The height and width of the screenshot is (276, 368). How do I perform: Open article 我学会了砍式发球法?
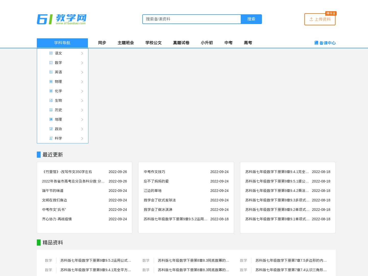[x=160, y=200]
